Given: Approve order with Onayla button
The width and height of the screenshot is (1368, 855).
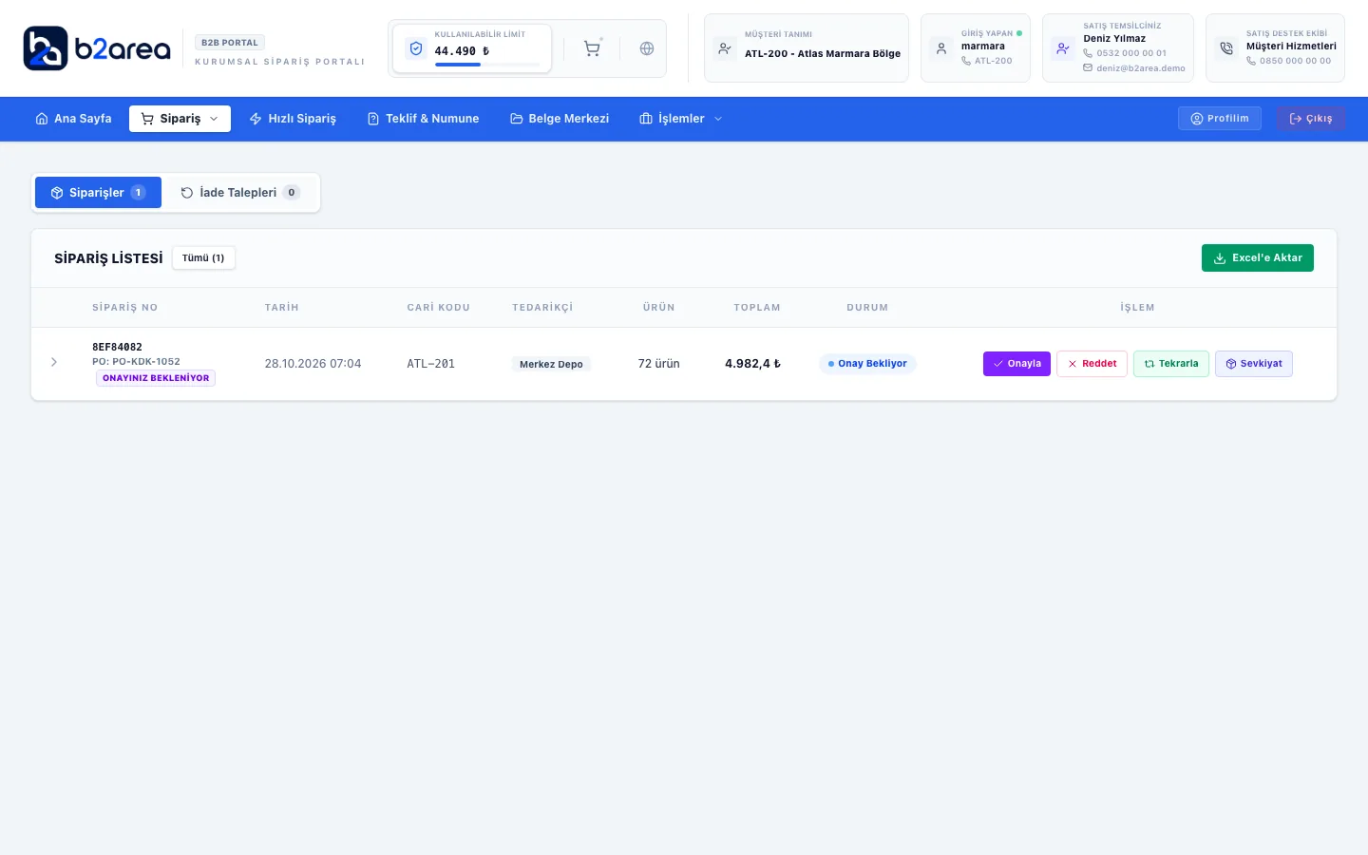Looking at the screenshot, I should point(1016,364).
